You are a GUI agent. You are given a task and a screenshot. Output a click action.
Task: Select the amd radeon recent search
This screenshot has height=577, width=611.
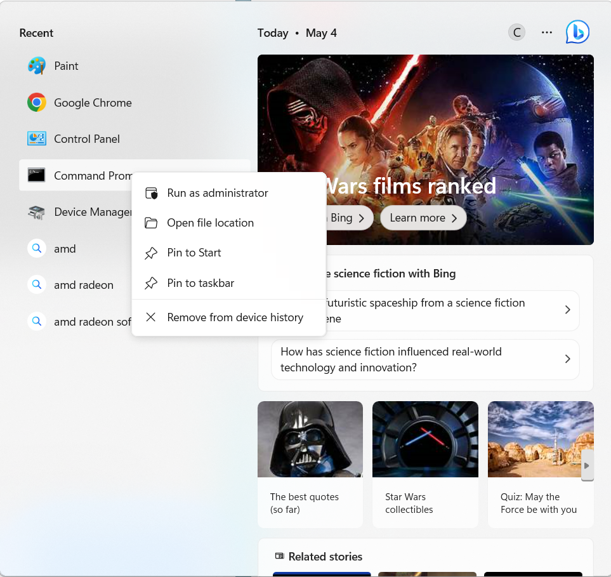(x=83, y=285)
